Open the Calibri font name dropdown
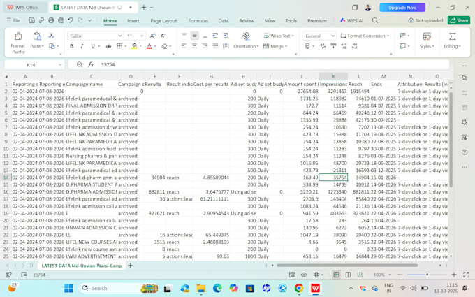 coord(119,36)
